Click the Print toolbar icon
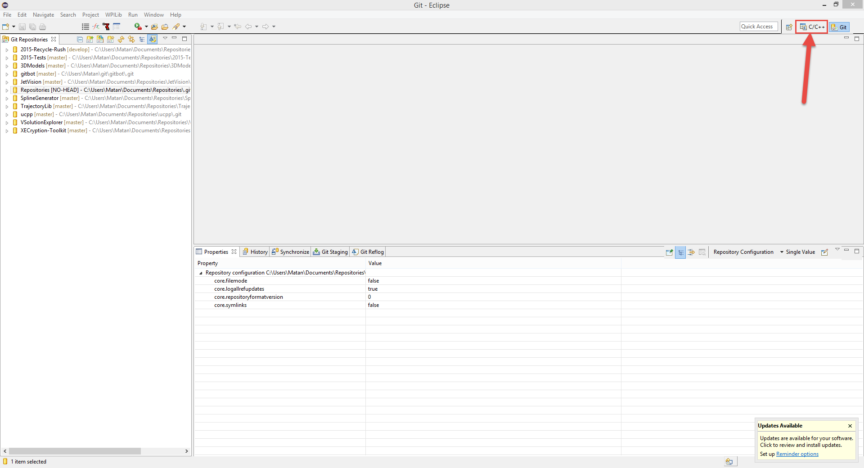The width and height of the screenshot is (864, 468). click(x=43, y=27)
